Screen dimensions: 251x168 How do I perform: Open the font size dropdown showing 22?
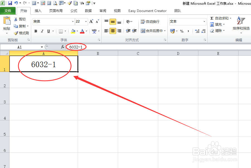(86, 21)
